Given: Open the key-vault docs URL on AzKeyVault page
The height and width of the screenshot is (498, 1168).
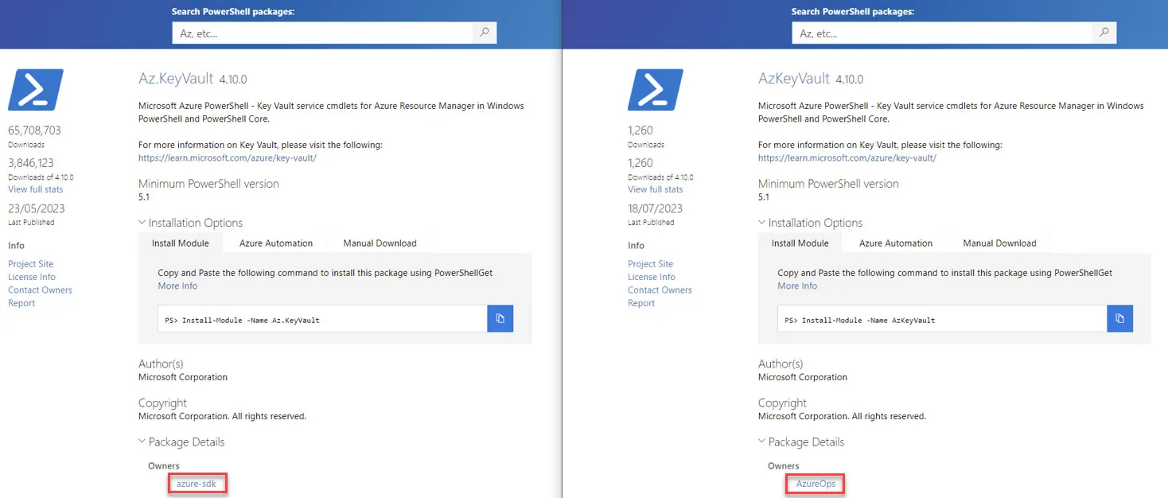Looking at the screenshot, I should tap(847, 158).
